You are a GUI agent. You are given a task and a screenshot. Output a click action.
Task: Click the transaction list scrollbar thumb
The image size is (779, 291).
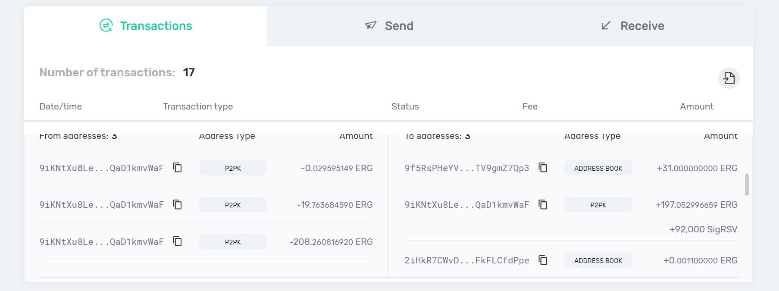[x=747, y=185]
